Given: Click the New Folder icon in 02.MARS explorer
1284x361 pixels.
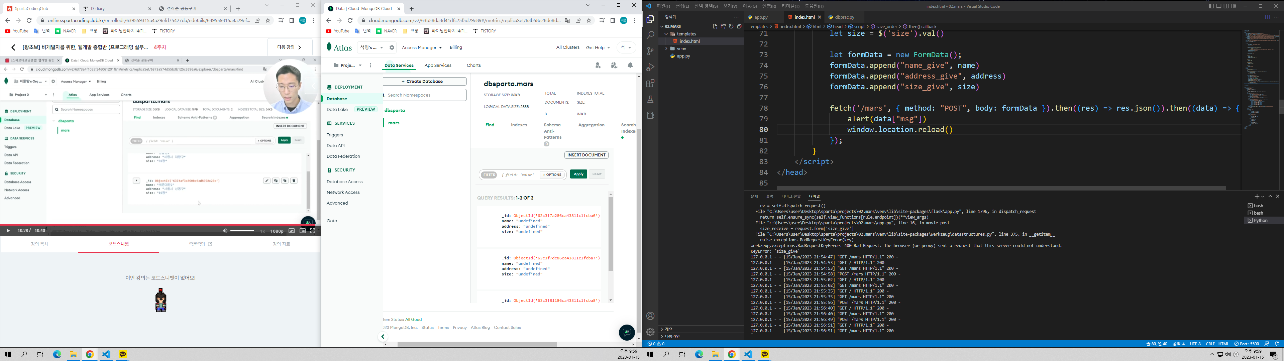Looking at the screenshot, I should [723, 26].
